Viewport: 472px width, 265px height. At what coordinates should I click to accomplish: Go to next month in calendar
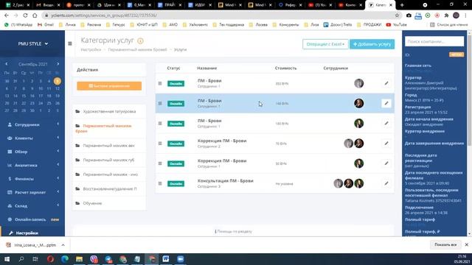[58, 64]
